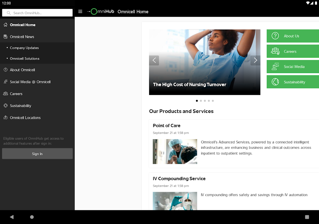Click the people icon on green Careers tile

[x=275, y=51]
